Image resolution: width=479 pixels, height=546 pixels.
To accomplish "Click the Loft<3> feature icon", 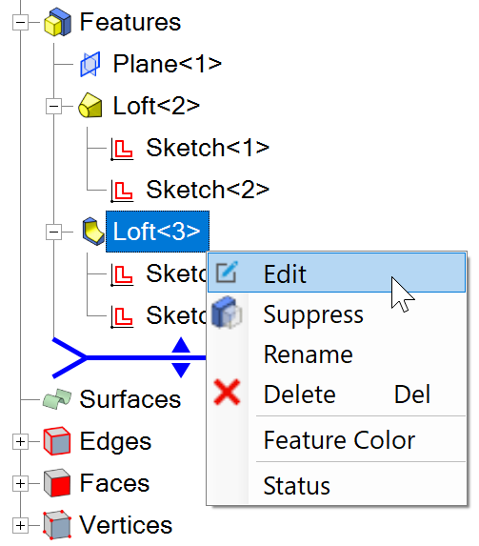I will [x=93, y=232].
